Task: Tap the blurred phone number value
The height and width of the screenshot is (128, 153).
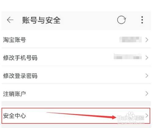Action: coord(128,56)
